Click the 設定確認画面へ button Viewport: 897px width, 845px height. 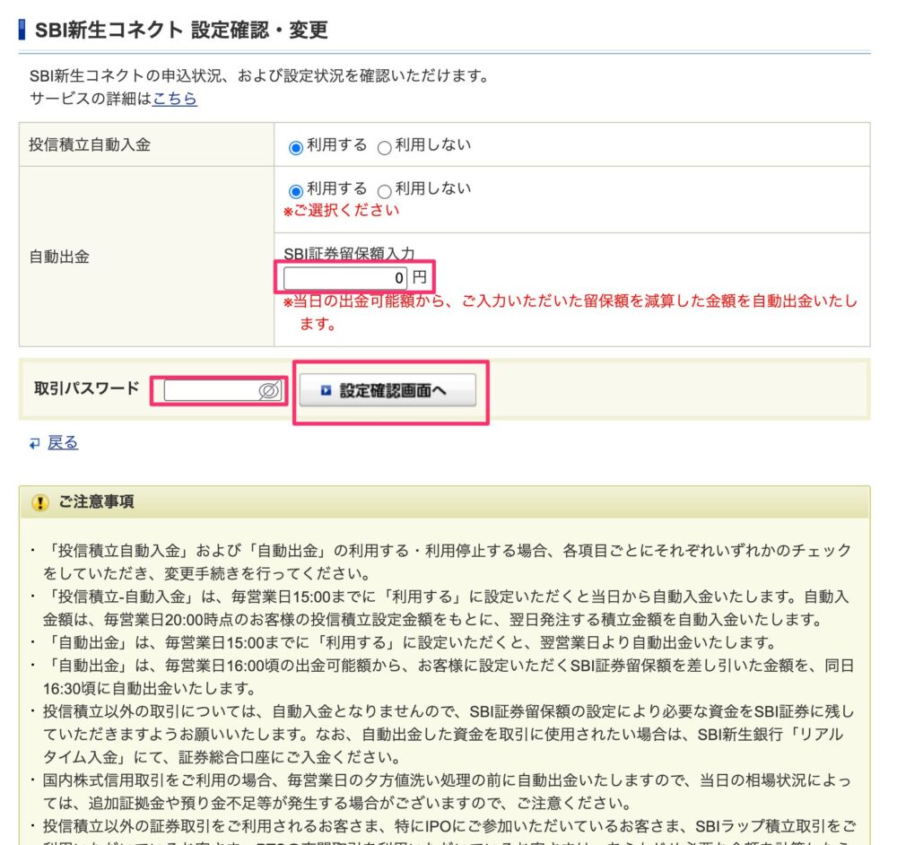pyautogui.click(x=388, y=390)
